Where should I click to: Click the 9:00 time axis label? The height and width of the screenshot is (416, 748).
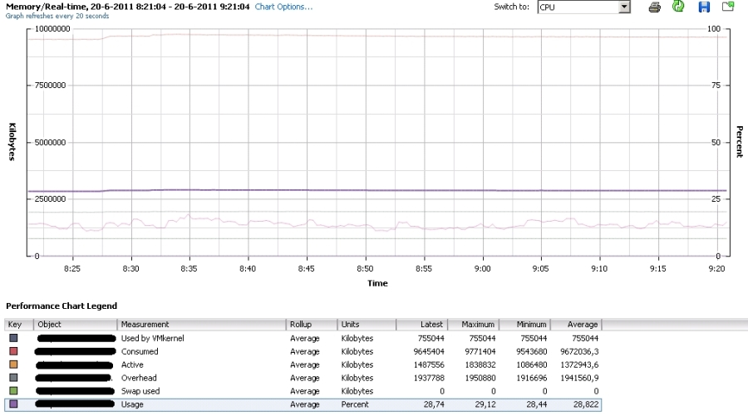pyautogui.click(x=482, y=269)
